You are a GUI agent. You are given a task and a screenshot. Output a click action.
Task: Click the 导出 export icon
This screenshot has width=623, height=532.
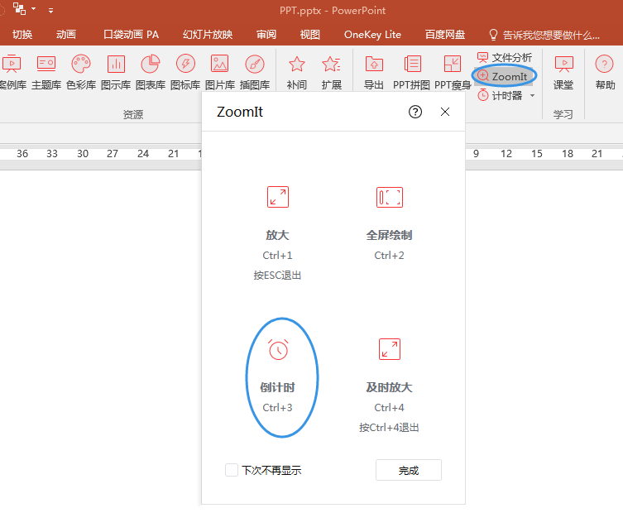click(x=374, y=64)
